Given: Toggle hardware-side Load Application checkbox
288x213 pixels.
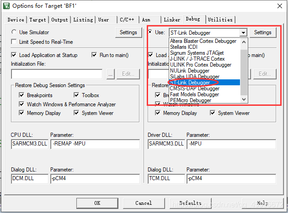Looking at the screenshot, I should 150,55.
